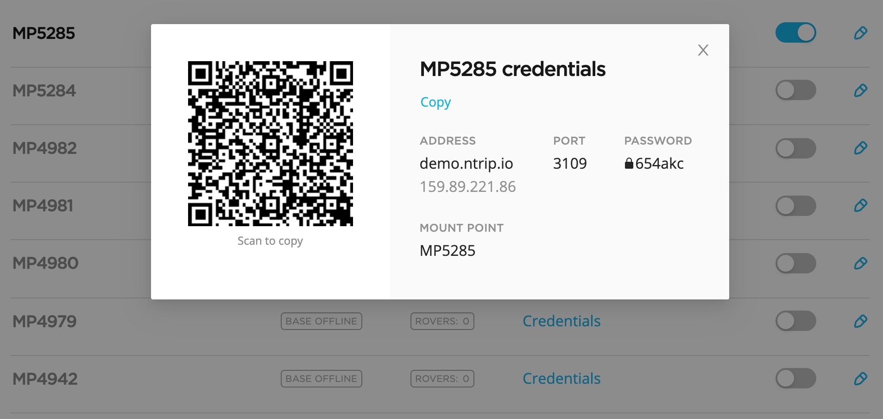Open Credentials link for MP4979
Screen dimensions: 883x419
click(x=561, y=321)
